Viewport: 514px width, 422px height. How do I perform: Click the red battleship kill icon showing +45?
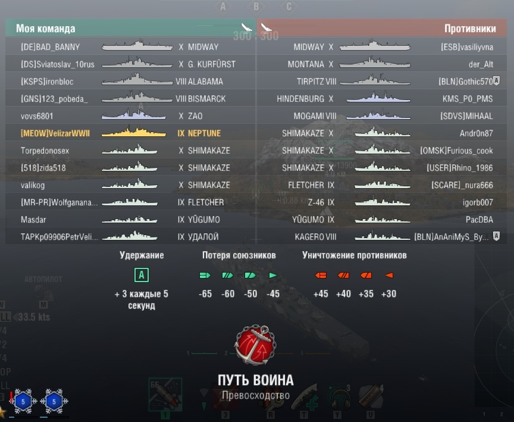pyautogui.click(x=321, y=276)
